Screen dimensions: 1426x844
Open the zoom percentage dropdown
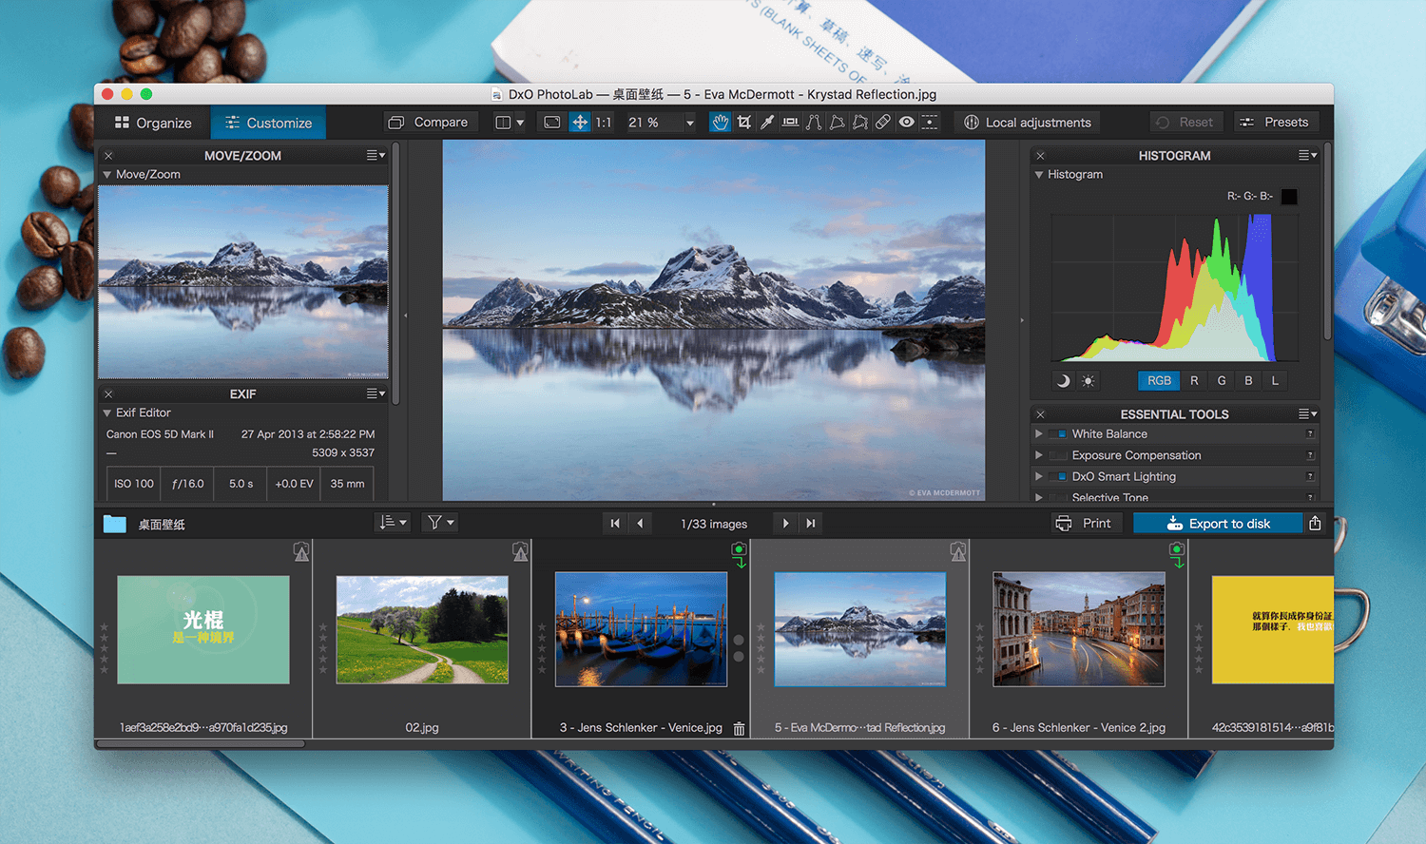point(690,123)
